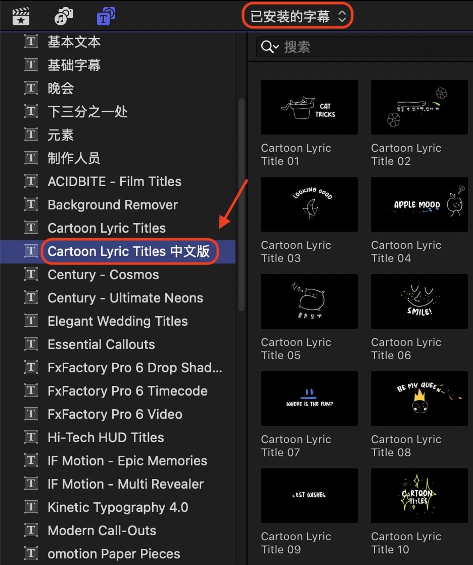Click the T icon beside Modern Call-Outs

coord(31,530)
